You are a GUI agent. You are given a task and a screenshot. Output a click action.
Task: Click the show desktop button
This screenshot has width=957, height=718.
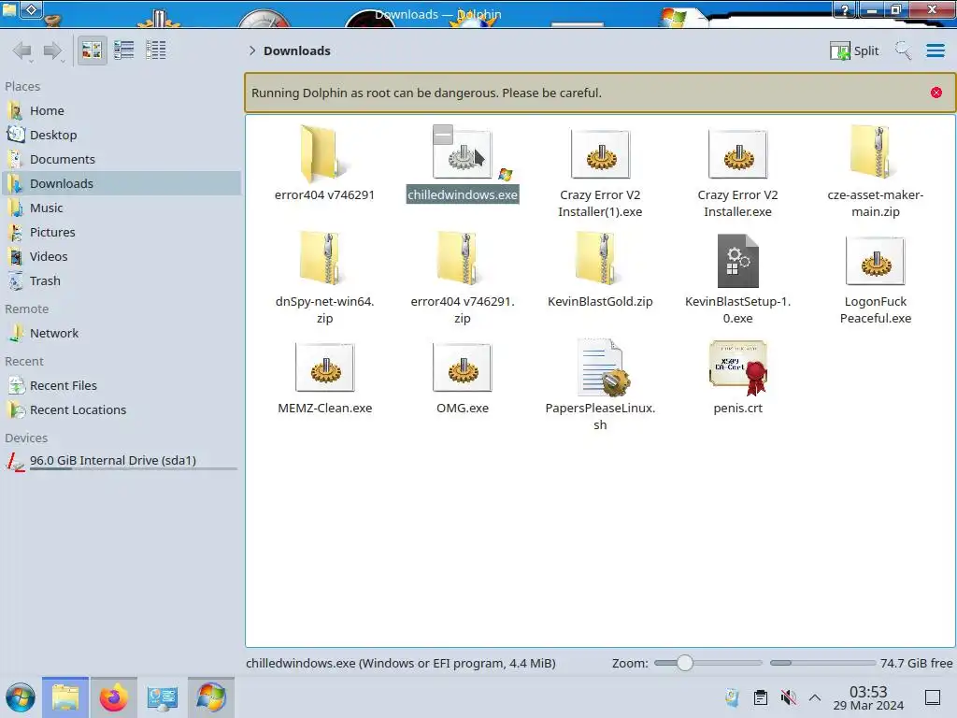pyautogui.click(x=933, y=697)
